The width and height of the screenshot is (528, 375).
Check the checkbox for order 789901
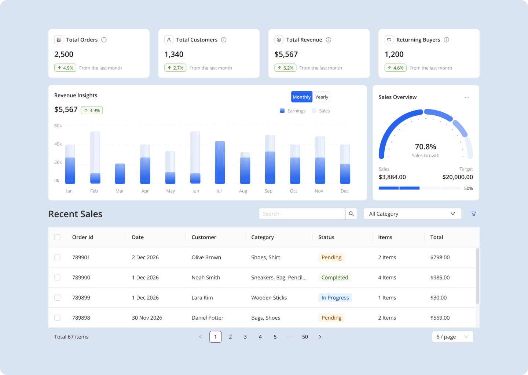[57, 257]
